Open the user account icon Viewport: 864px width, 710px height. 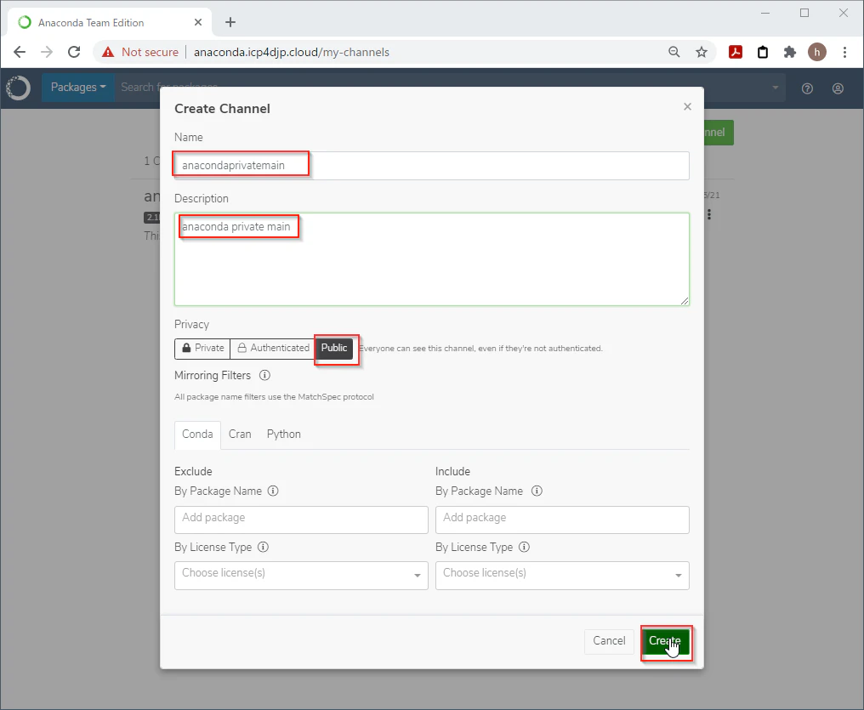click(x=838, y=88)
